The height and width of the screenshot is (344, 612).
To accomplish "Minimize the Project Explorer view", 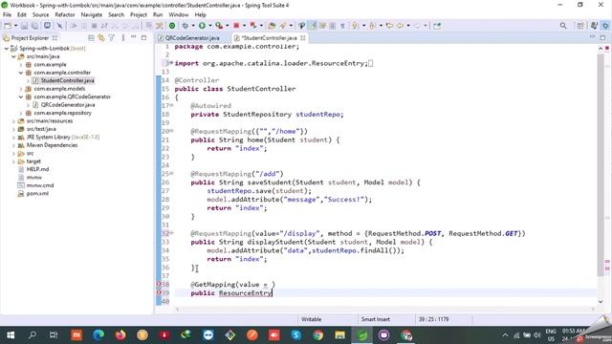I will pyautogui.click(x=134, y=37).
